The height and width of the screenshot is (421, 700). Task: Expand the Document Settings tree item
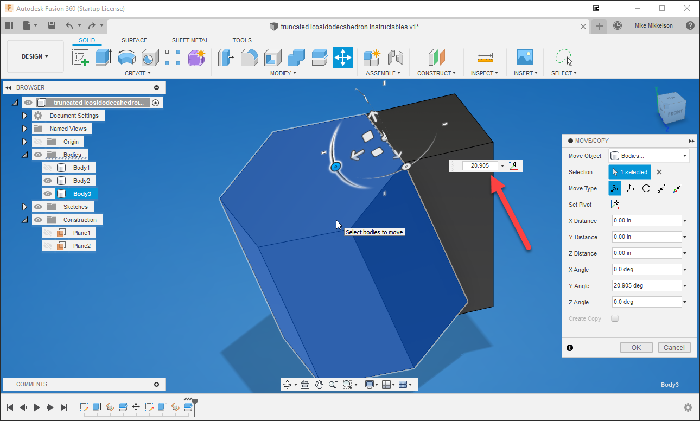pyautogui.click(x=24, y=115)
